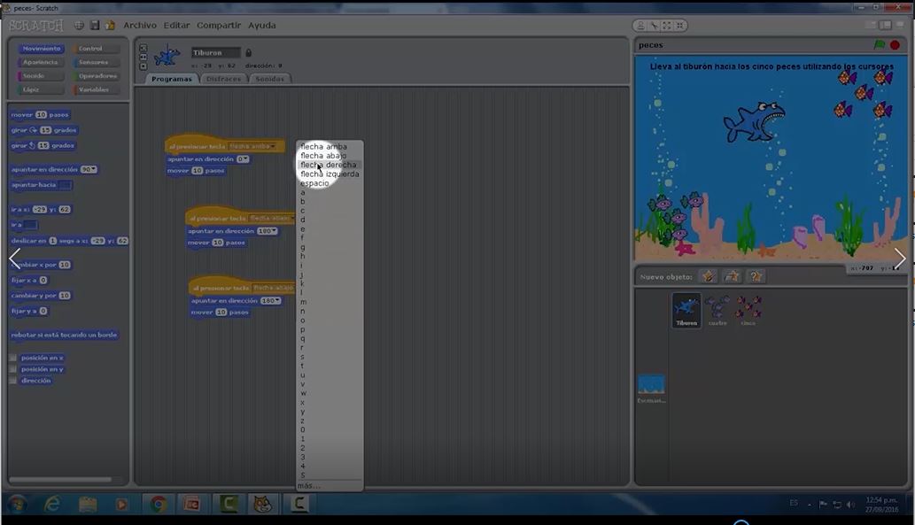Open palette 'apuntar en dirección 90' dropdown
915x525 pixels.
89,169
